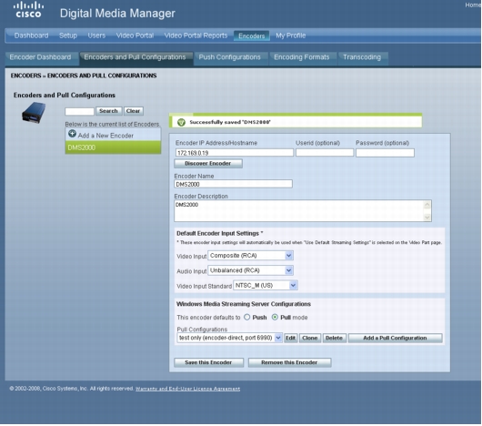Go to the Dashboard menu
The width and height of the screenshot is (482, 426).
coord(31,35)
